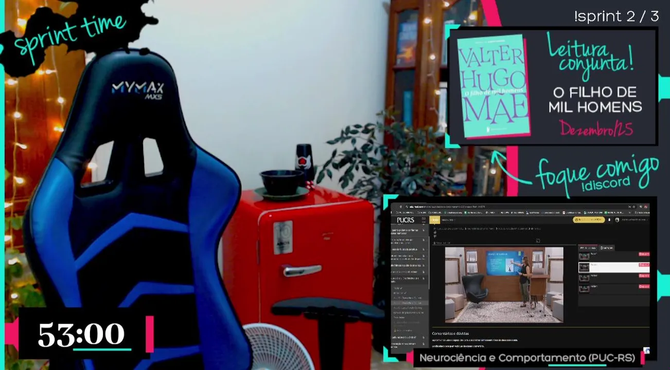
Task: Click the PUCRS logo in the course page
Action: click(405, 220)
